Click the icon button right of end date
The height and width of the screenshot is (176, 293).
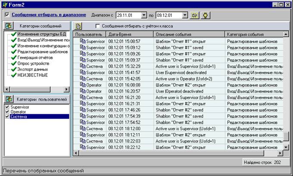point(194,15)
